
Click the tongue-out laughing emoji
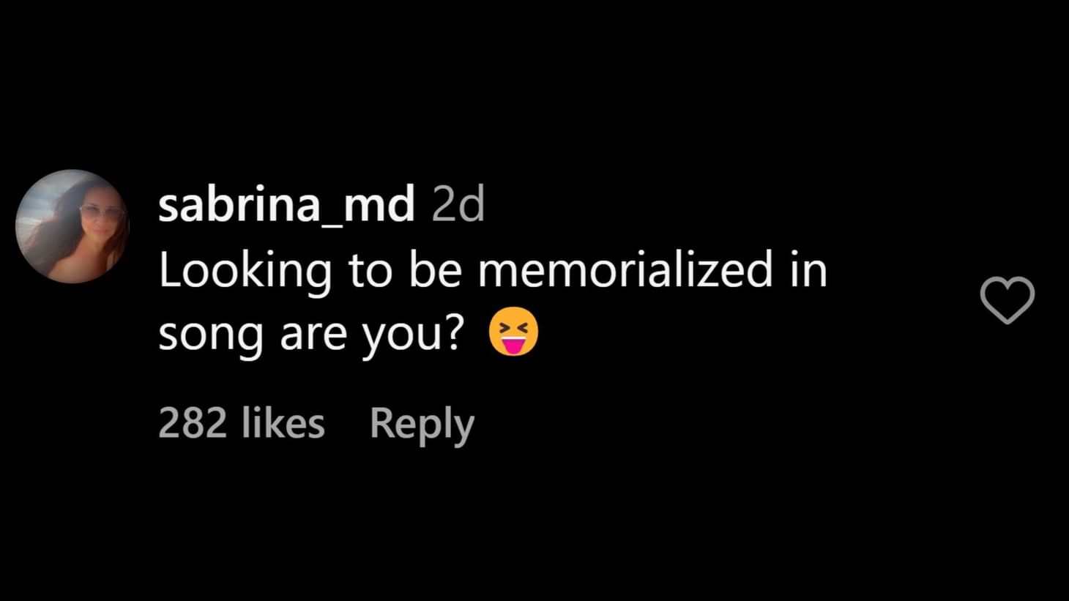(x=513, y=332)
